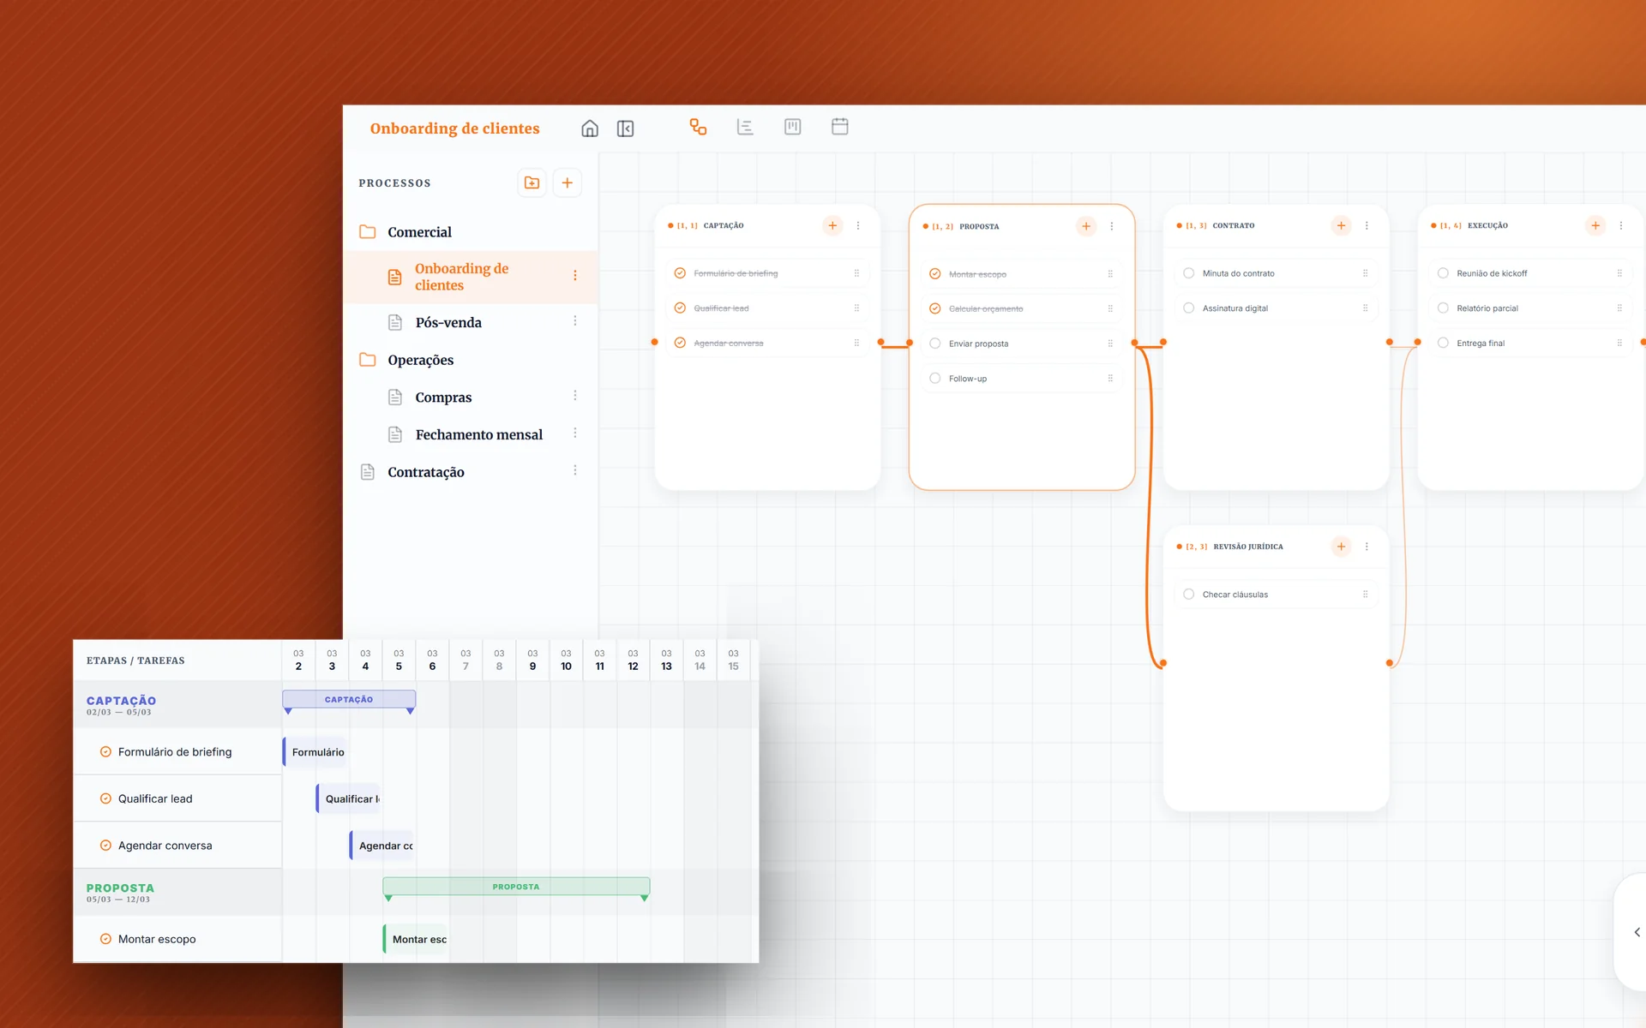Select the Comercial folder
The image size is (1646, 1028).
[x=470, y=232]
